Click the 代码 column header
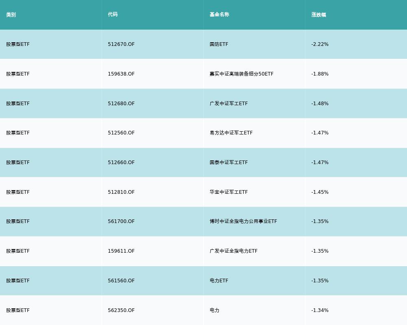407x325 pixels. (x=113, y=15)
